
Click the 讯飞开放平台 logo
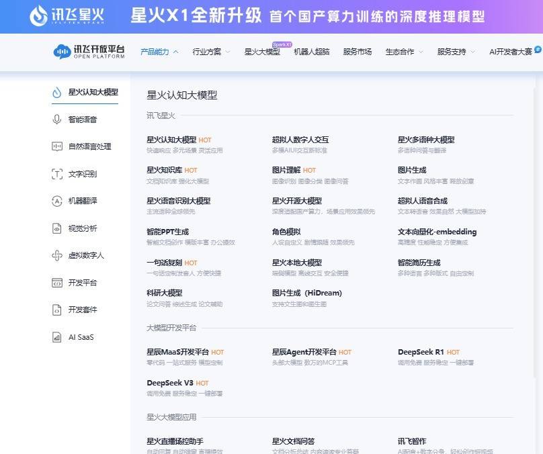89,52
